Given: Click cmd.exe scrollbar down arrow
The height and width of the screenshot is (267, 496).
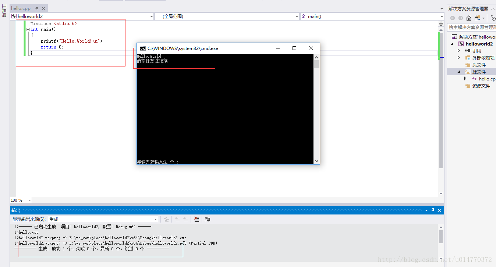Looking at the screenshot, I should pyautogui.click(x=316, y=161).
